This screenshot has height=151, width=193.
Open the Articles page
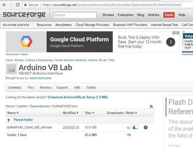coord(153,15)
